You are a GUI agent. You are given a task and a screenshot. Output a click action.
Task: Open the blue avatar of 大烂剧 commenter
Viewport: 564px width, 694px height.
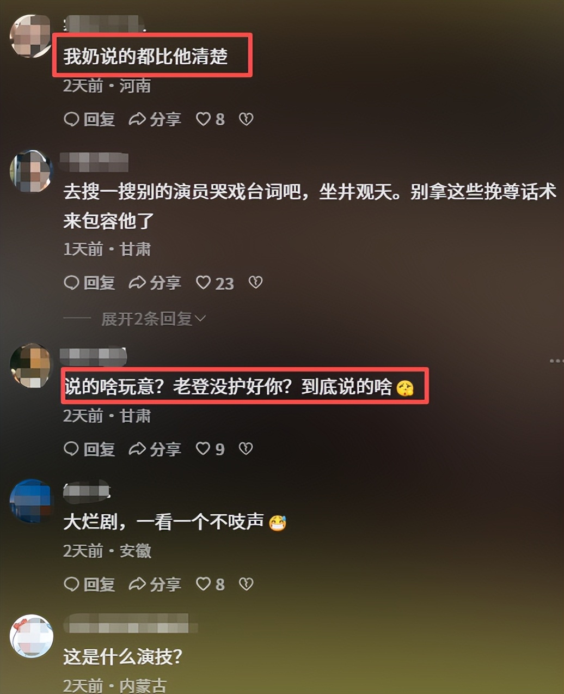pyautogui.click(x=31, y=501)
